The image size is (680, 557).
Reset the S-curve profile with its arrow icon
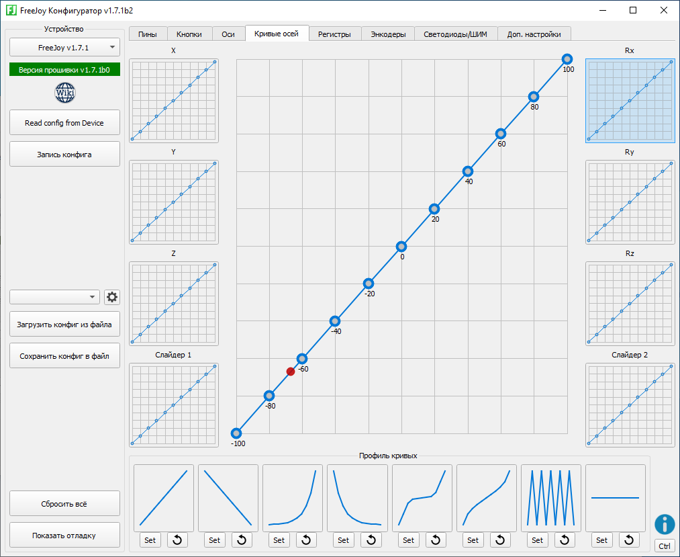[x=500, y=540]
